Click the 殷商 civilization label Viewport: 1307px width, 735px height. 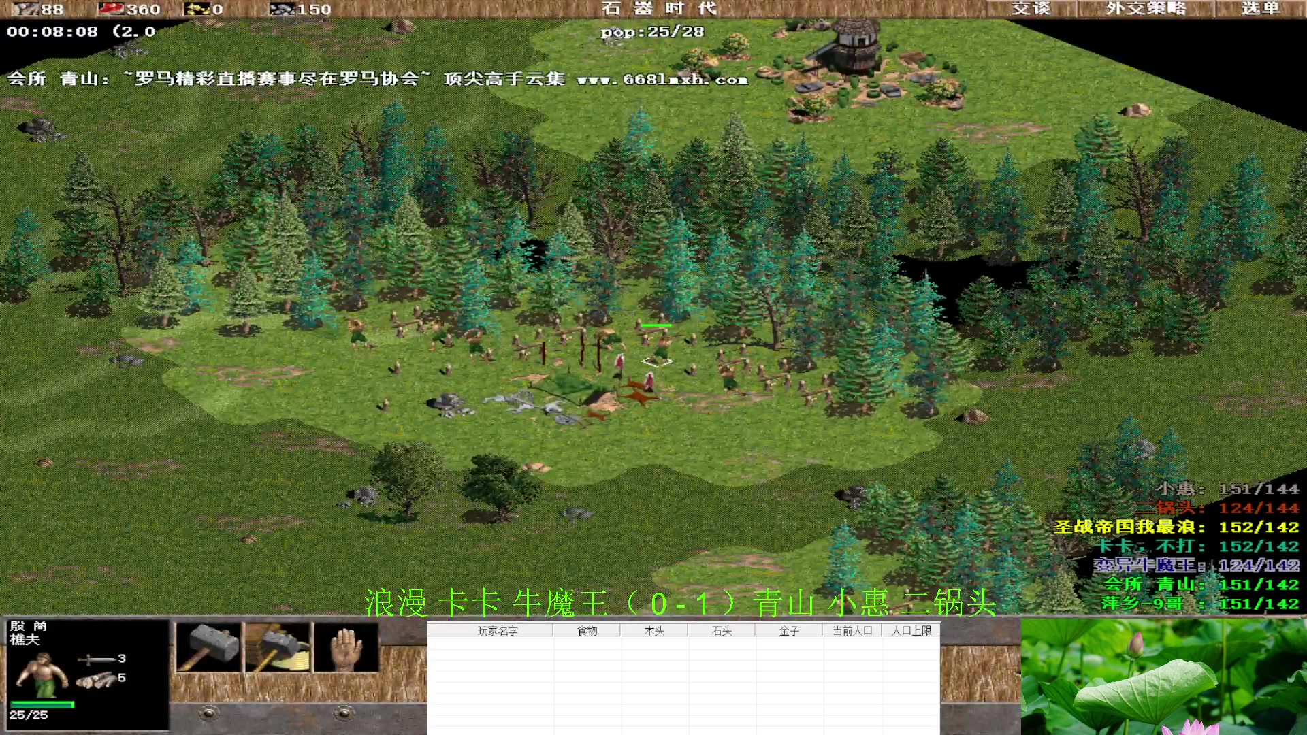pyautogui.click(x=28, y=626)
